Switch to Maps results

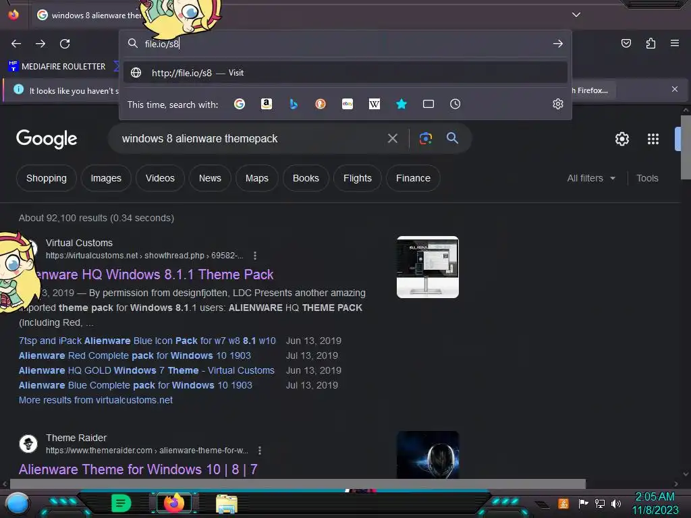(x=257, y=178)
